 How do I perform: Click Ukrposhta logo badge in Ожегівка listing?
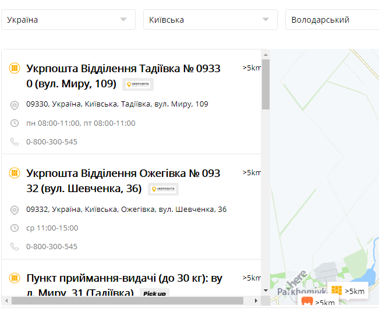[163, 189]
